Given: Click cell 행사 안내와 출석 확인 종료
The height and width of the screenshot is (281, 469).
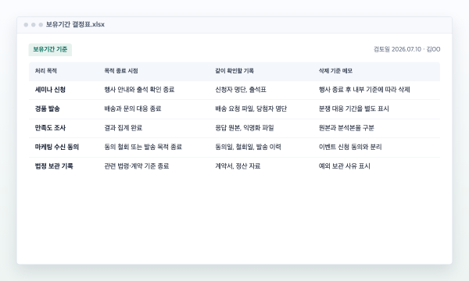Looking at the screenshot, I should 139,90.
